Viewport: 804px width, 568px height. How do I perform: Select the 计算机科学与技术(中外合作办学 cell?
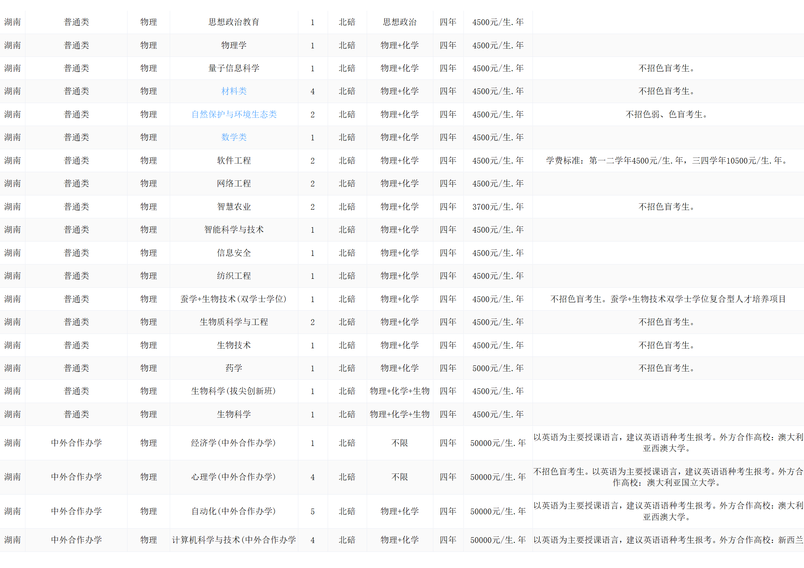pos(234,540)
